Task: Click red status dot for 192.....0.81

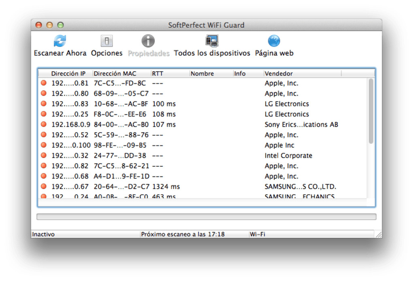Action: coord(44,83)
